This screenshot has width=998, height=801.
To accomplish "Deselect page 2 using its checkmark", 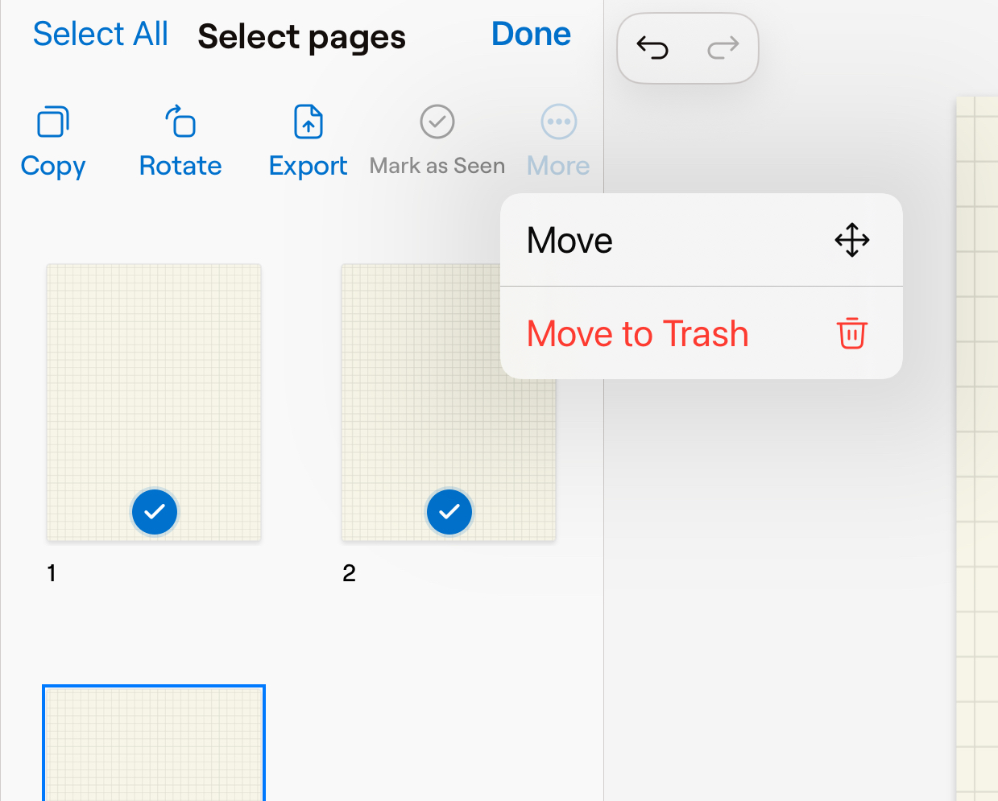I will [449, 512].
